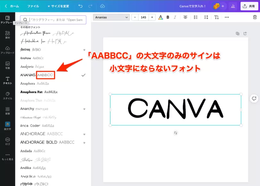
Task: Click the undo arrow in top bar
Action: click(80, 6)
